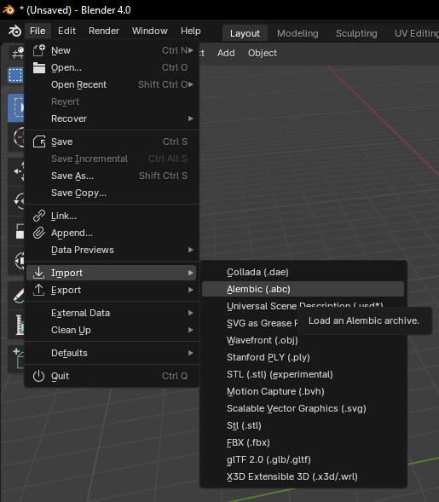Switch to the Layout workspace tab
The width and height of the screenshot is (439, 502).
click(245, 33)
